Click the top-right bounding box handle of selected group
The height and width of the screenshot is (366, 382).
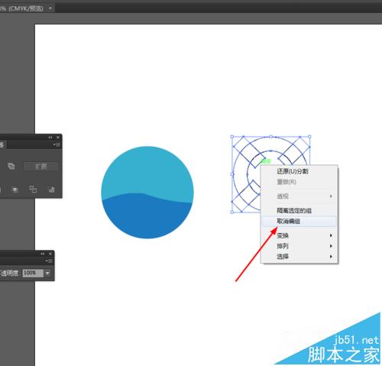(309, 137)
